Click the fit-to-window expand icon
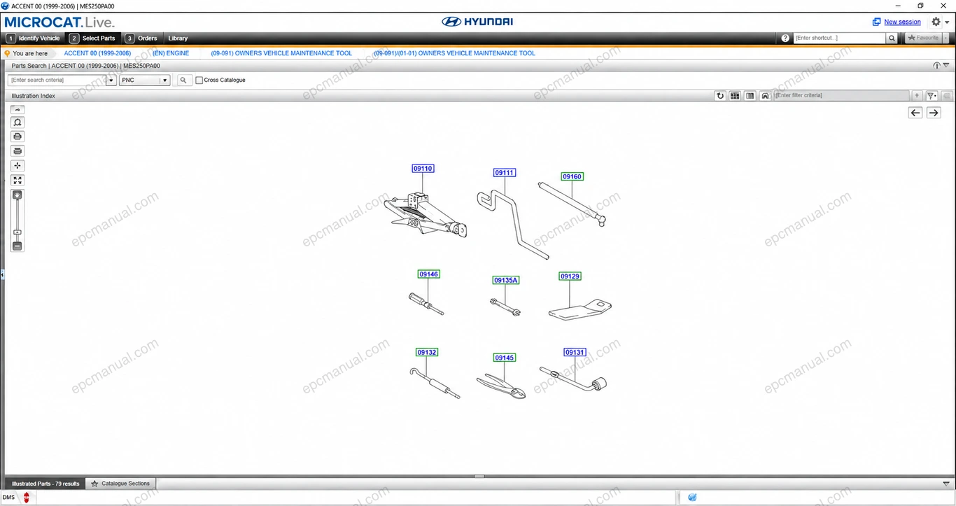The width and height of the screenshot is (956, 506). click(x=17, y=181)
